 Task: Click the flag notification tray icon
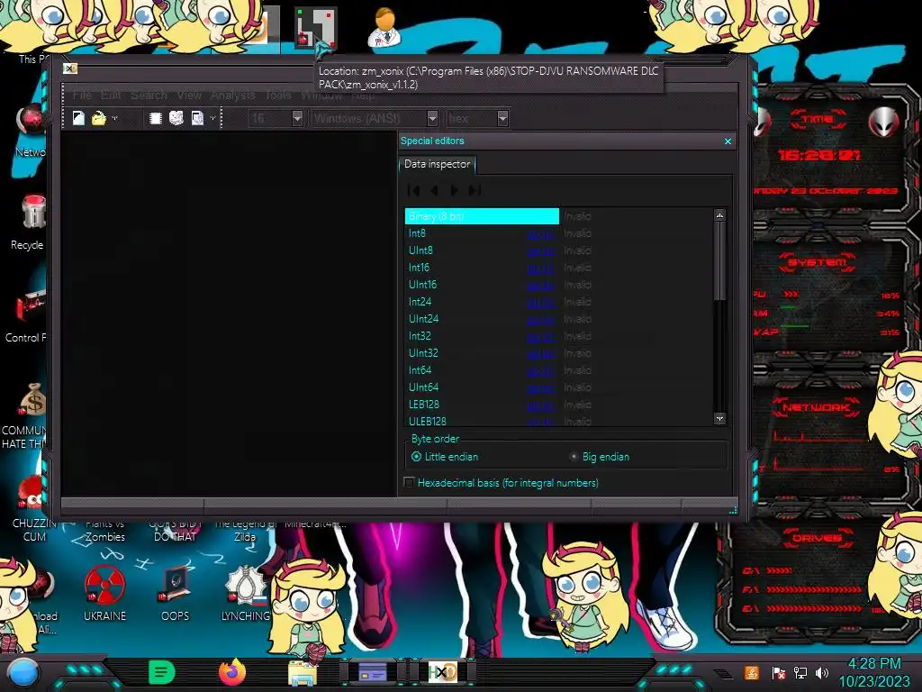(x=778, y=672)
